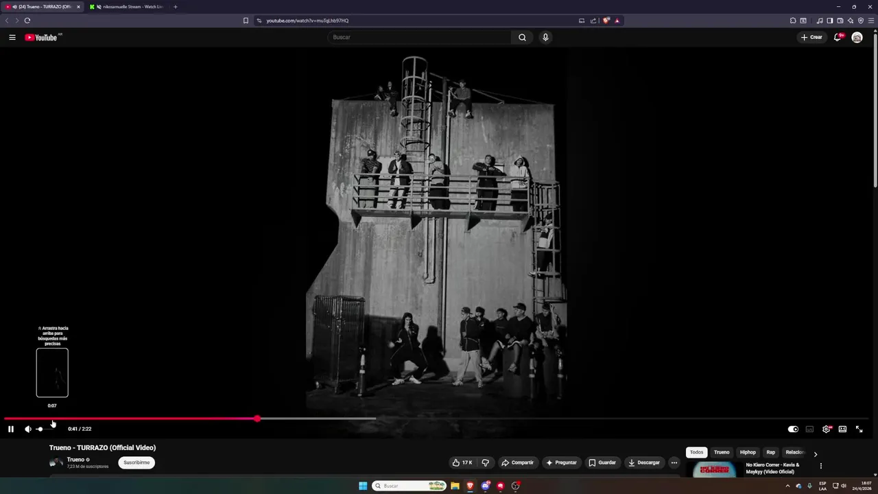This screenshot has height=494, width=878.
Task: Select the Rap filter chip
Action: 771,452
